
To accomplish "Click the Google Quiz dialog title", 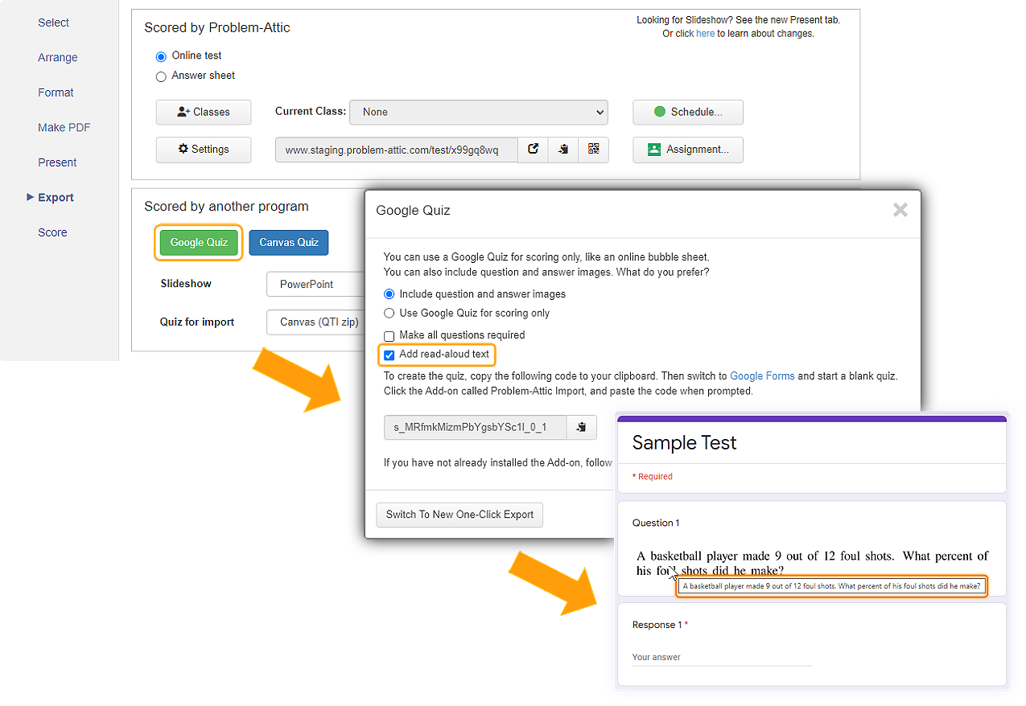I will coord(414,211).
